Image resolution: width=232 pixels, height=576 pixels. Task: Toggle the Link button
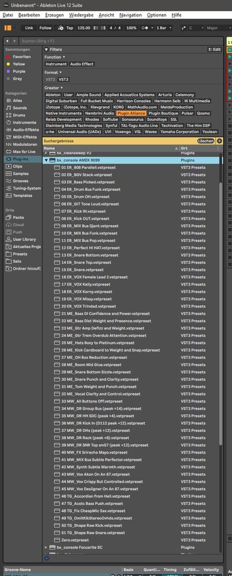29,28
